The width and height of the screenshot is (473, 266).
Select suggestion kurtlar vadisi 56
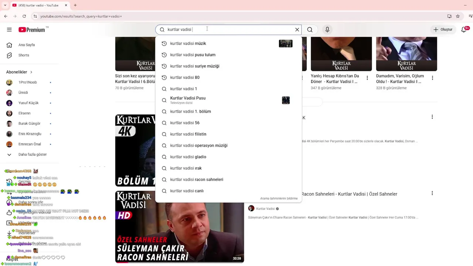click(x=228, y=123)
